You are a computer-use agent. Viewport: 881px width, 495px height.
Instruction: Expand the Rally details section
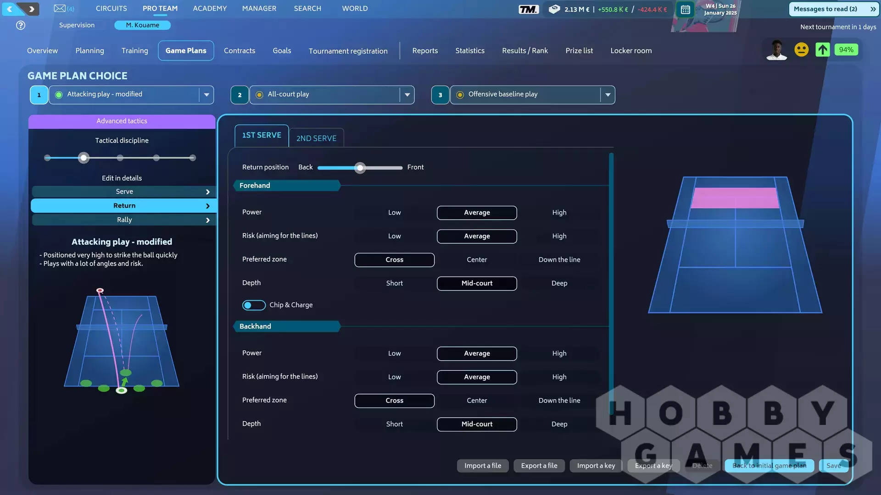pyautogui.click(x=124, y=220)
